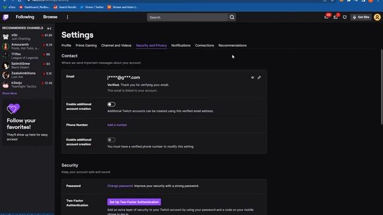Click Change password link
The width and height of the screenshot is (383, 215).
(x=120, y=186)
